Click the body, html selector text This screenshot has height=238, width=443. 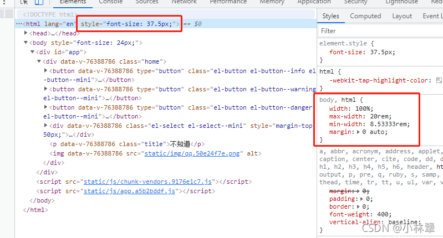337,100
